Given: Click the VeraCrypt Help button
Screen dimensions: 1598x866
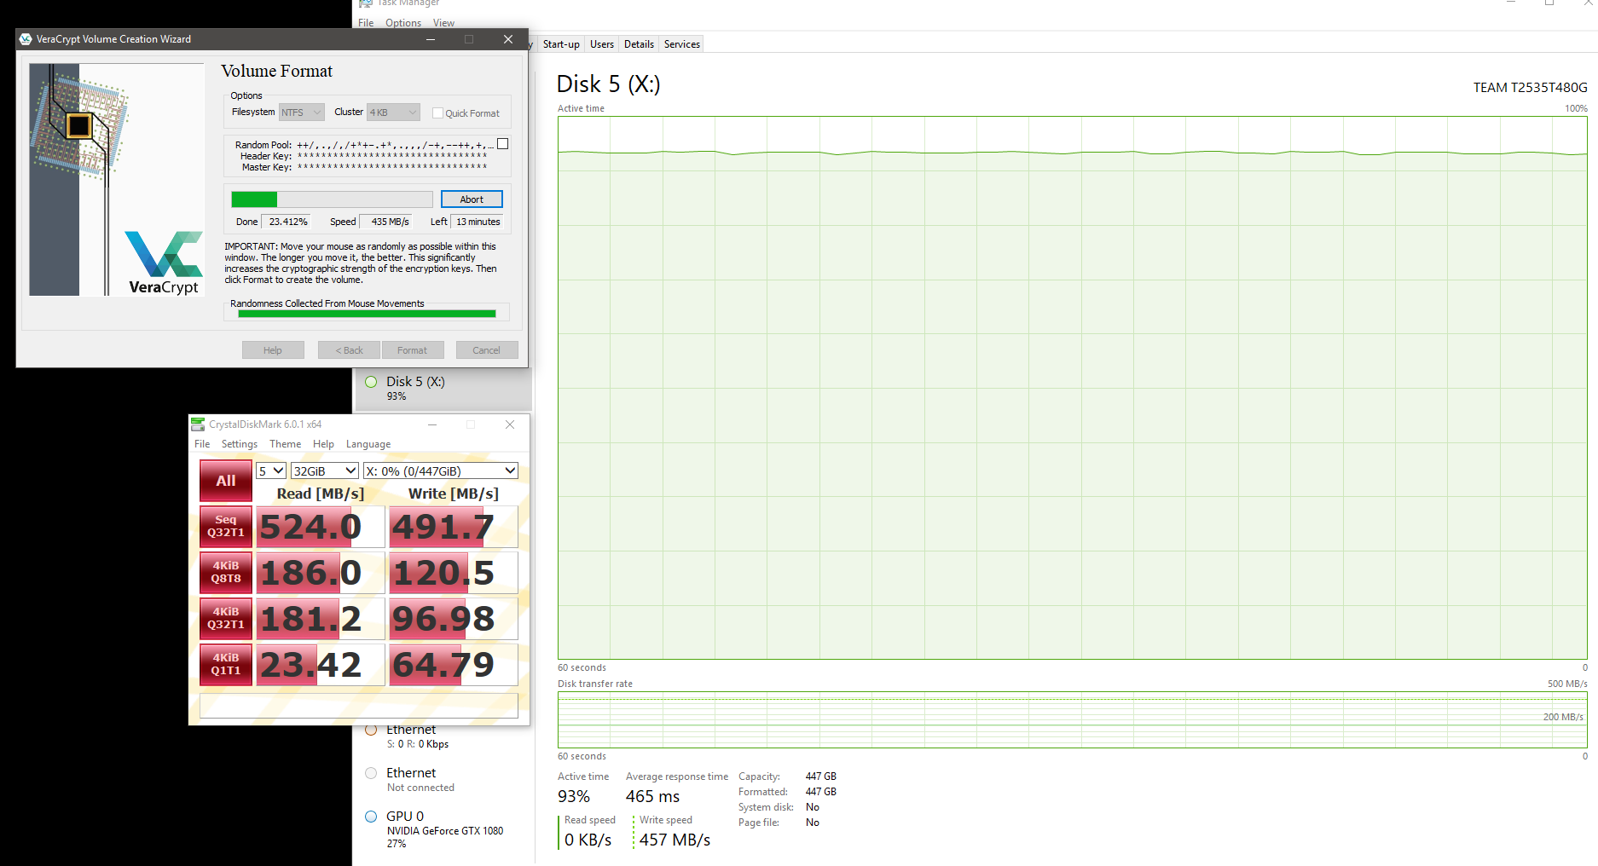Looking at the screenshot, I should coord(273,350).
